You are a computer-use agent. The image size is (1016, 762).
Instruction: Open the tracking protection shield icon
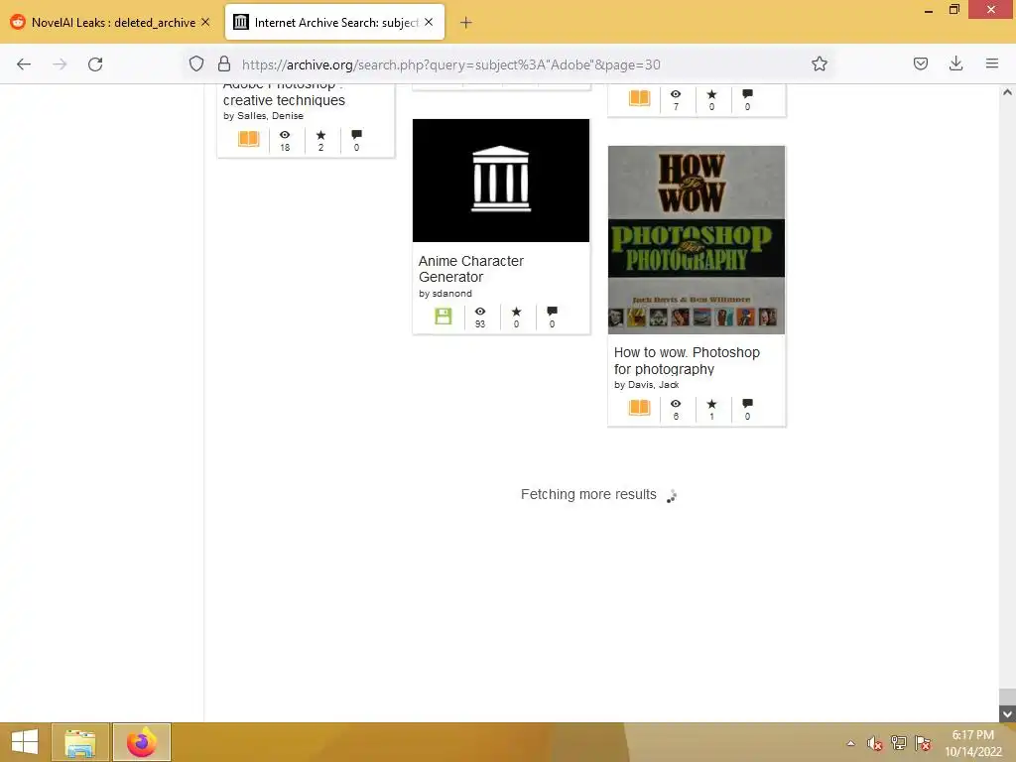click(196, 64)
